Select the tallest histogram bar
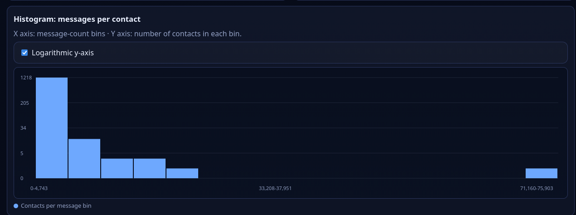The image size is (576, 215). 52,128
